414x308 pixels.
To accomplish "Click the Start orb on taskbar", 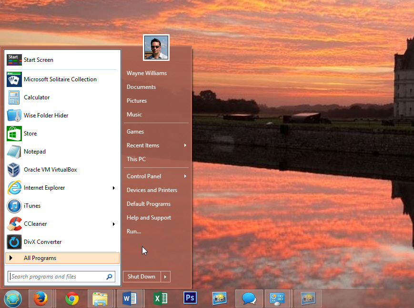I will (13, 299).
